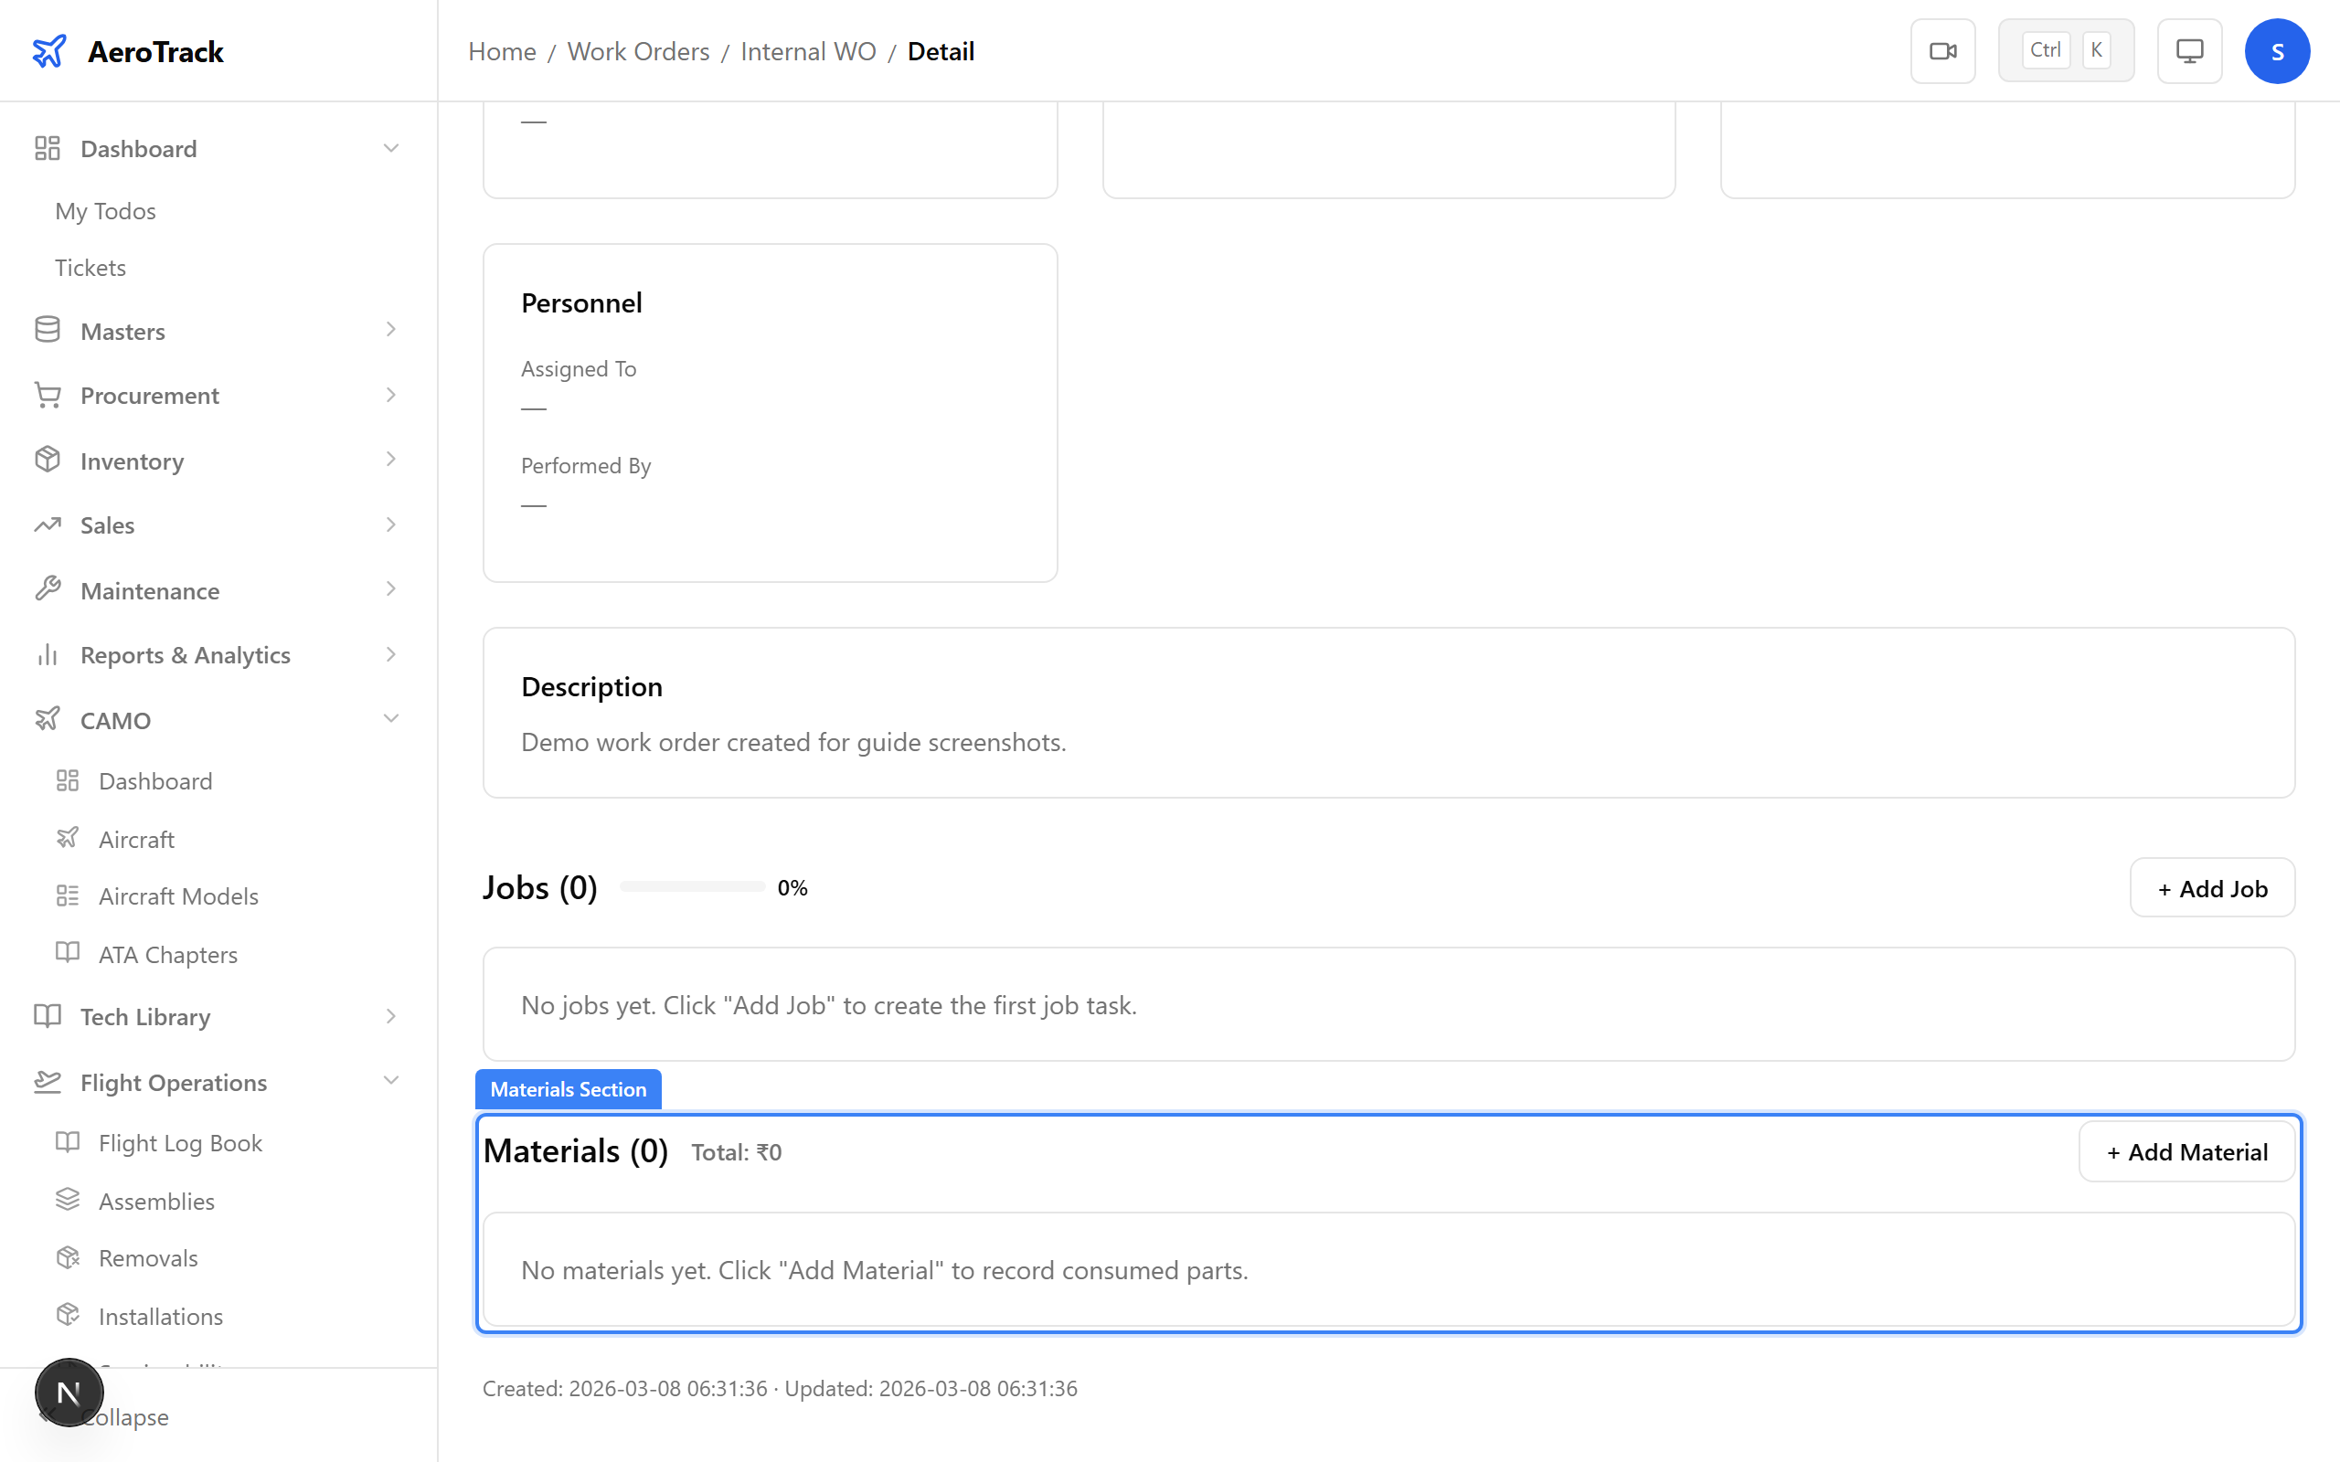Screen dimensions: 2340x1462
Task: Open the screen recording camera icon in header
Action: click(1942, 50)
